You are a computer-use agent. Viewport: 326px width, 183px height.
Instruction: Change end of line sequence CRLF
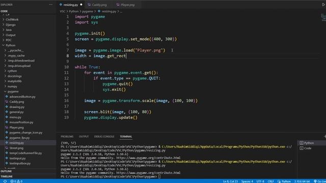click(x=270, y=181)
